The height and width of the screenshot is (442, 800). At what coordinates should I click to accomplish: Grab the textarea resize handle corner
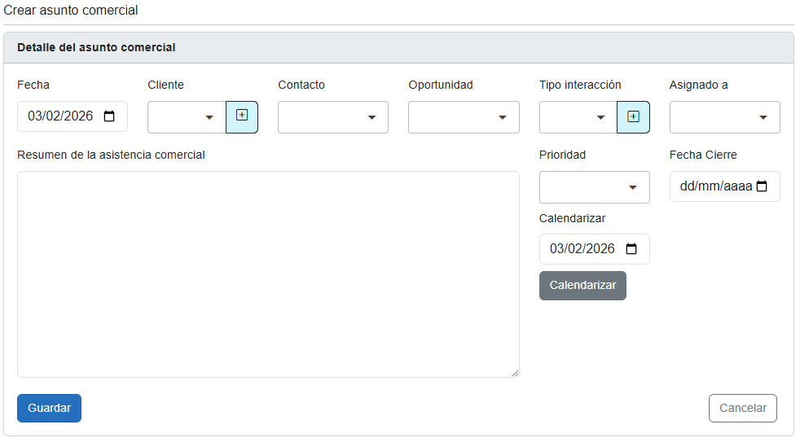pyautogui.click(x=515, y=373)
